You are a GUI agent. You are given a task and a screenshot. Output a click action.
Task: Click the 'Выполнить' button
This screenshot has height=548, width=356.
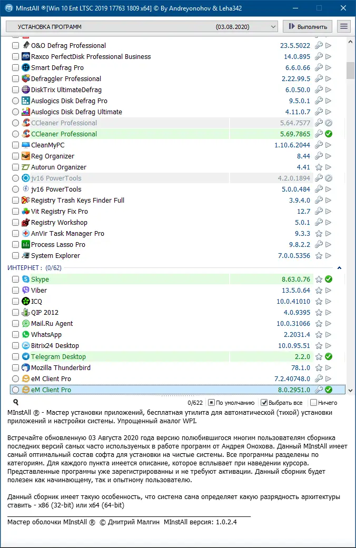(x=308, y=26)
